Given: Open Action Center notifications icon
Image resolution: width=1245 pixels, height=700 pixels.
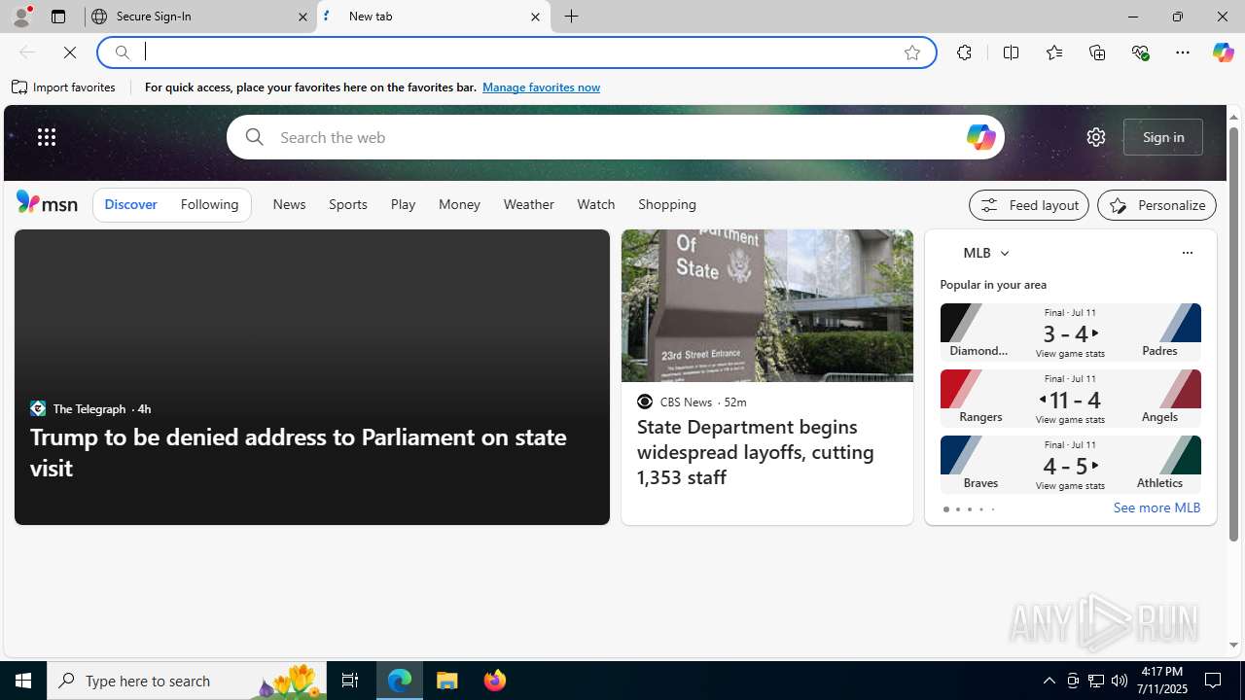Looking at the screenshot, I should click(1214, 681).
